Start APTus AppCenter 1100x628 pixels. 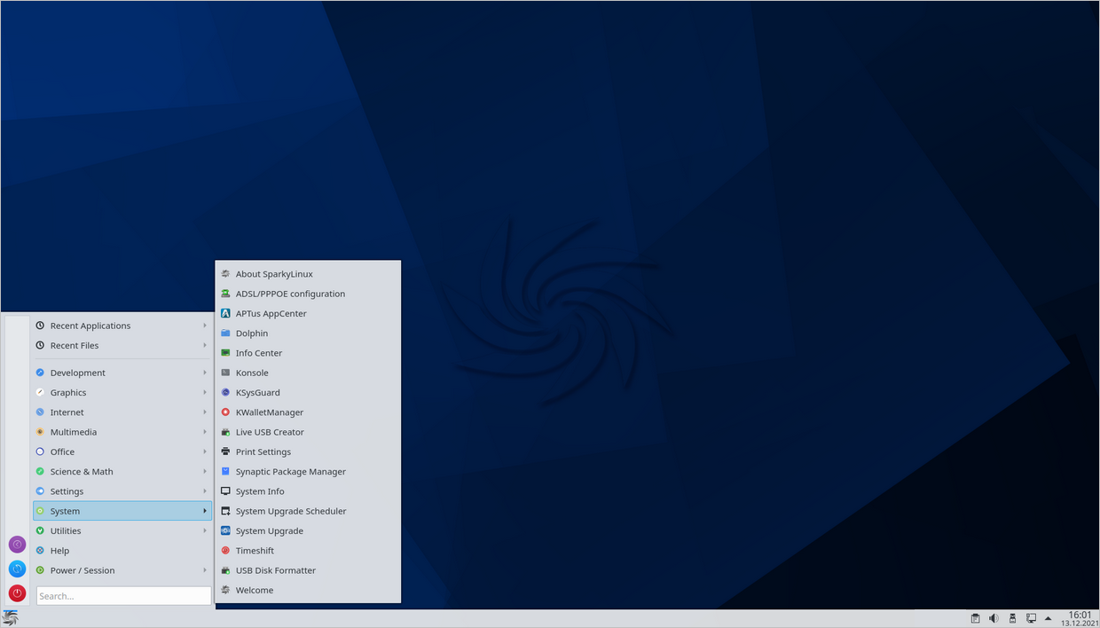click(271, 313)
